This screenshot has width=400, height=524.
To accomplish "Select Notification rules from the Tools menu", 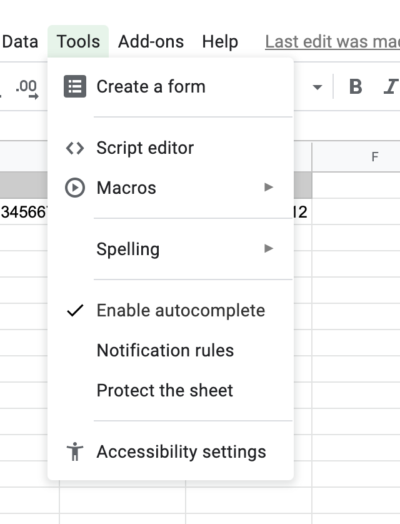I will pos(165,350).
